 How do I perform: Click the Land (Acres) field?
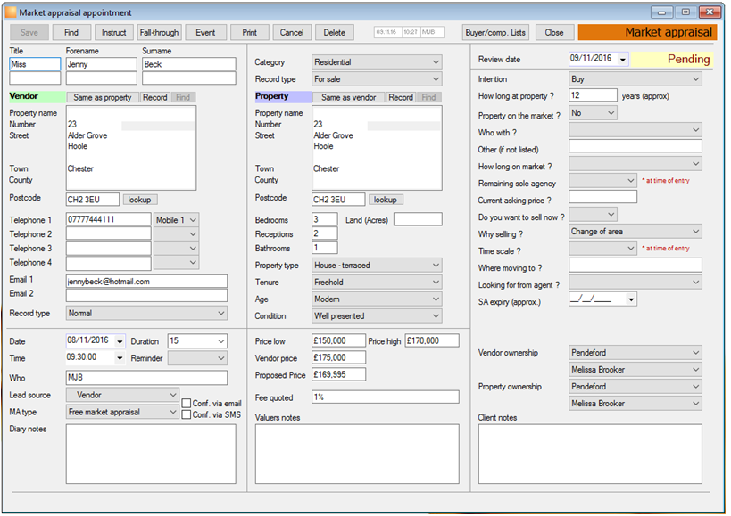[x=418, y=219]
